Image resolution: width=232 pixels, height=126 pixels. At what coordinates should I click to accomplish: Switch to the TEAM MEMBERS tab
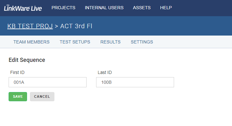click(x=32, y=42)
